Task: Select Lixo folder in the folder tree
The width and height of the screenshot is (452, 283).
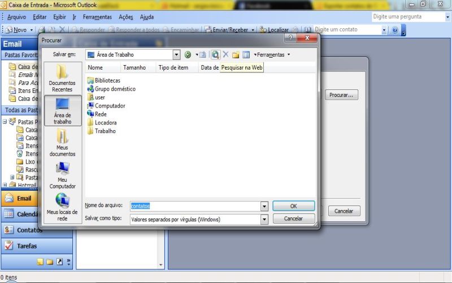Action: [27, 162]
